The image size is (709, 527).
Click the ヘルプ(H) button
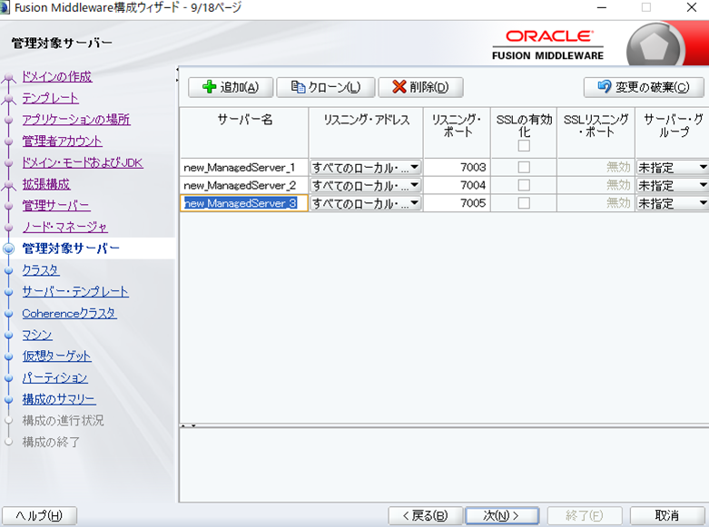[39, 515]
